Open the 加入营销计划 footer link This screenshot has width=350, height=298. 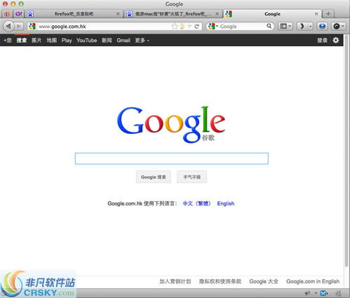coord(175,281)
